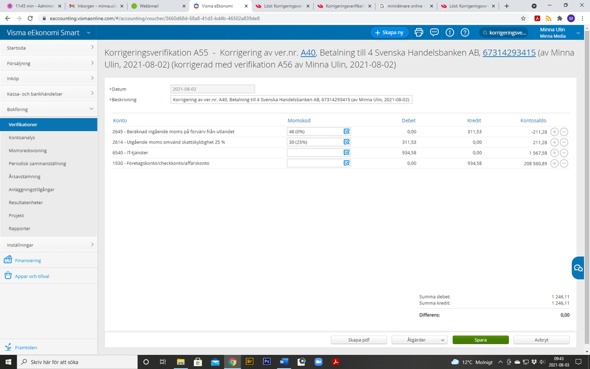Click the Beskrivning text field
Viewport: 590px width, 369px height.
(291, 100)
